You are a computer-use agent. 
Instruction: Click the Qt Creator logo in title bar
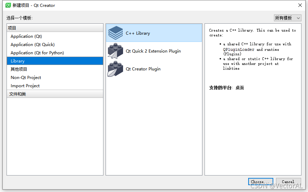[x=8, y=5]
